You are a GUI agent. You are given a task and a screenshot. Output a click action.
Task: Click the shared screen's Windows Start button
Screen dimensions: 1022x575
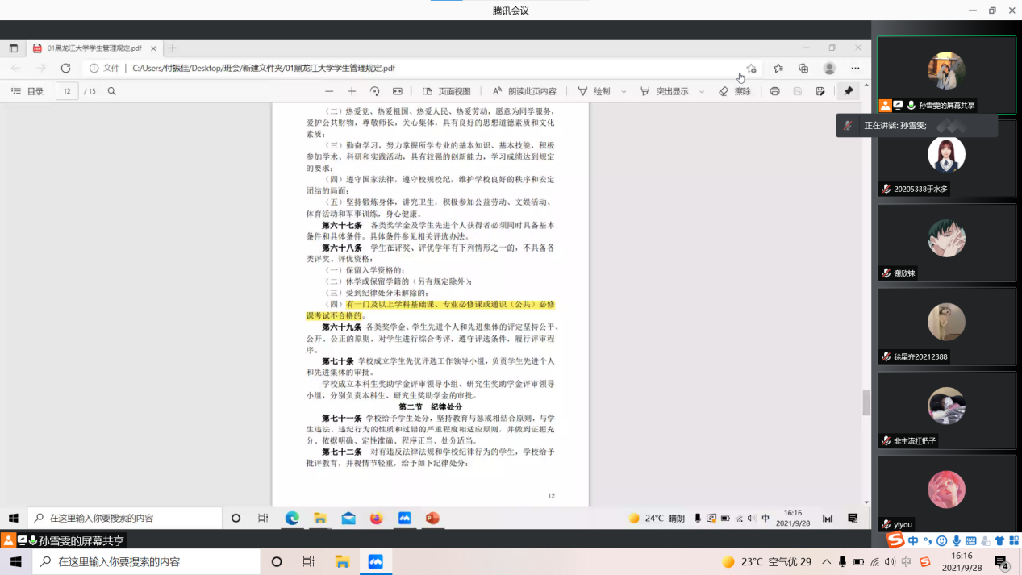[14, 518]
